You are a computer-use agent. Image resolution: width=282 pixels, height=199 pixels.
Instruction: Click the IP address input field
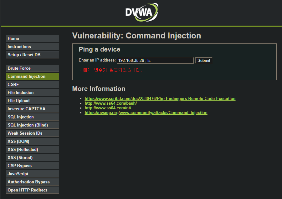(155, 61)
